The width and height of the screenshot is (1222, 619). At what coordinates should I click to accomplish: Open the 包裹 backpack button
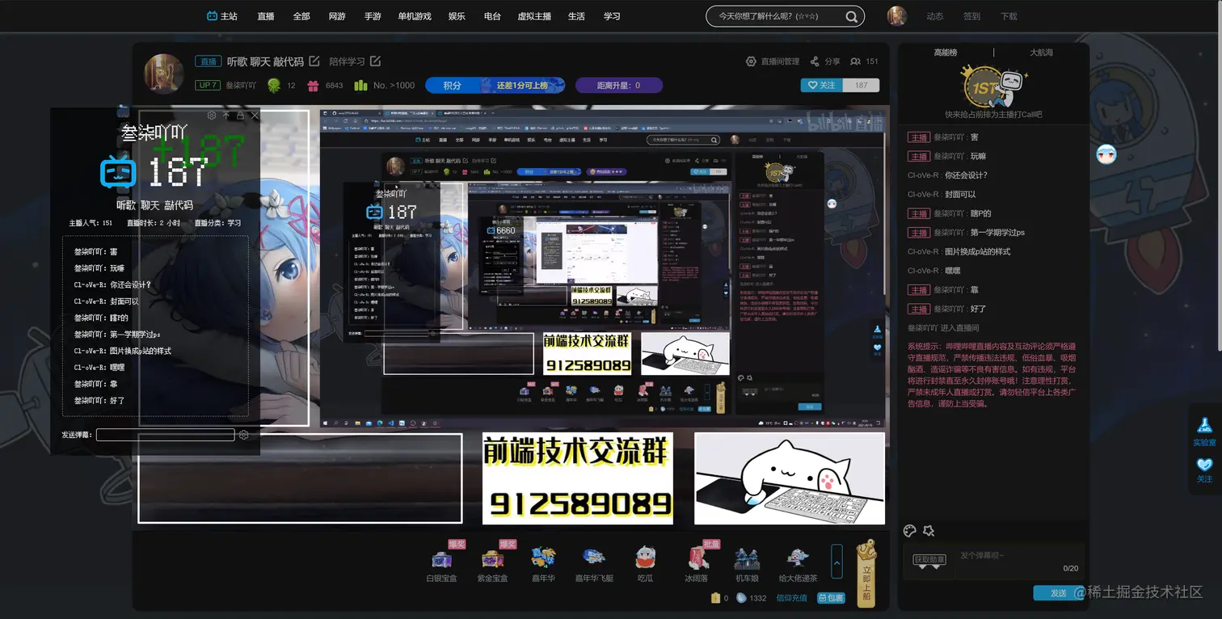click(x=832, y=598)
